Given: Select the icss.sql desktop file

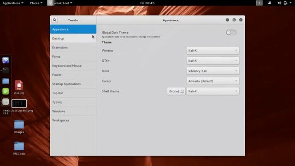Looking at the screenshot, I should pyautogui.click(x=19, y=88).
